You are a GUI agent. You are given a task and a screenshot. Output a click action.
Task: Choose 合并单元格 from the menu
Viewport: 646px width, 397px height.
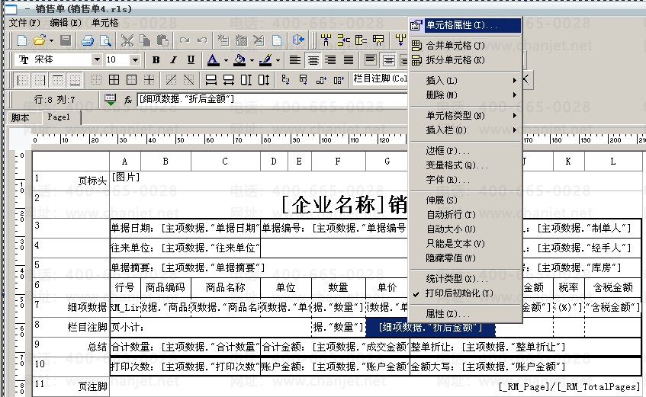[x=455, y=46]
